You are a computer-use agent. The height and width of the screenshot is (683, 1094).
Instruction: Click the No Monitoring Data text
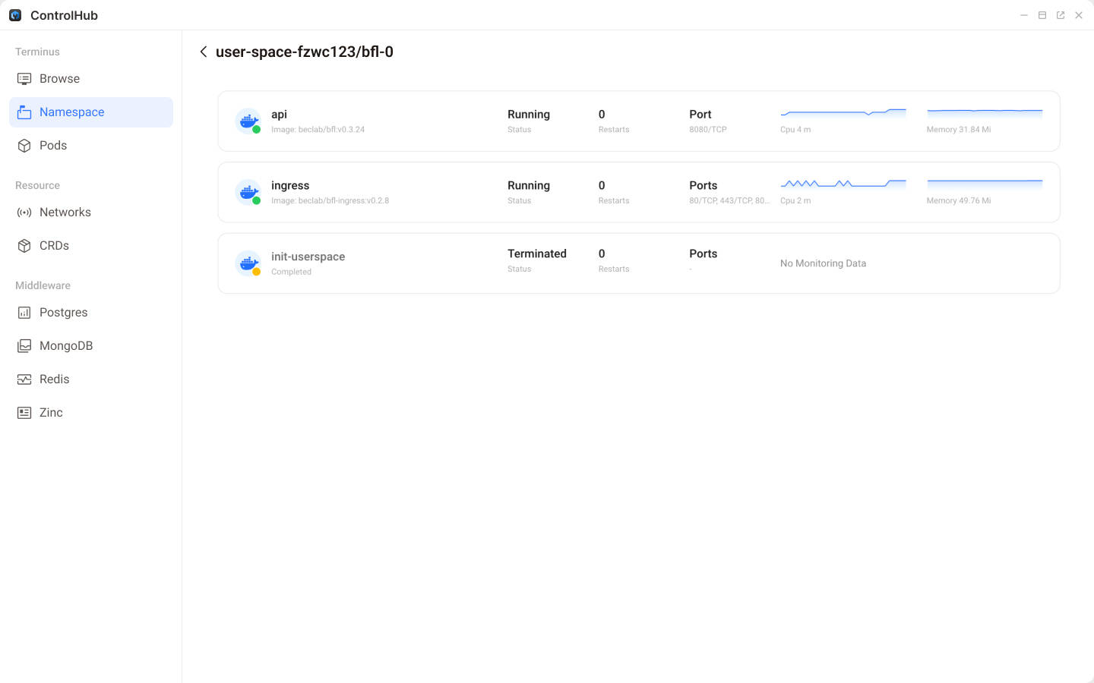click(x=823, y=263)
